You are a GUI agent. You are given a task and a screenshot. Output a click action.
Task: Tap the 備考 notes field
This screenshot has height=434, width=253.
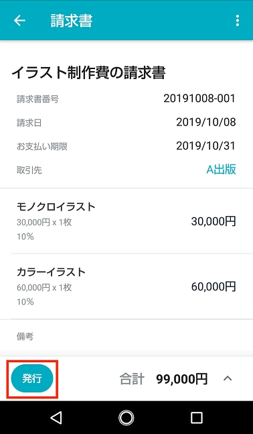[x=126, y=337]
